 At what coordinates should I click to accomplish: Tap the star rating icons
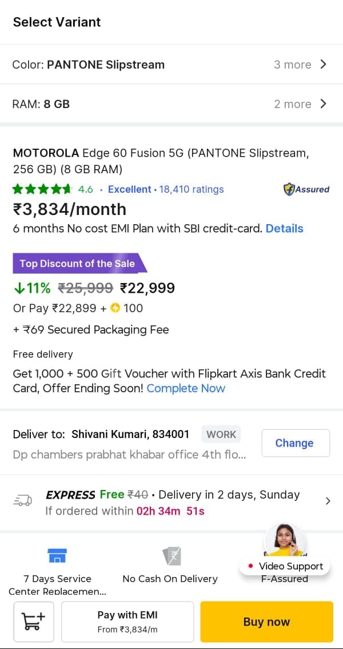tap(42, 189)
